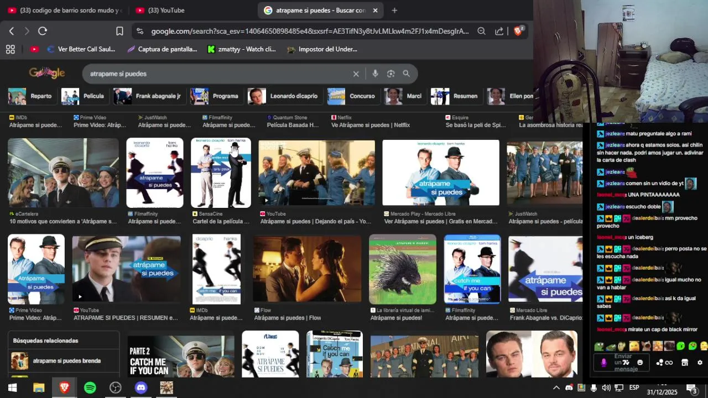Viewport: 708px width, 398px height.
Task: Open ATRAPAME SI PUEDES RESUMEN video thumbnail
Action: (x=126, y=269)
